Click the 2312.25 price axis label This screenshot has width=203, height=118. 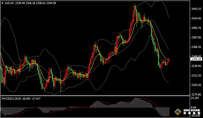coord(196,76)
